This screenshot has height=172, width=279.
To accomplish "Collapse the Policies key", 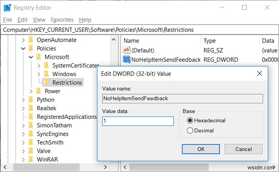I will point(23,48).
